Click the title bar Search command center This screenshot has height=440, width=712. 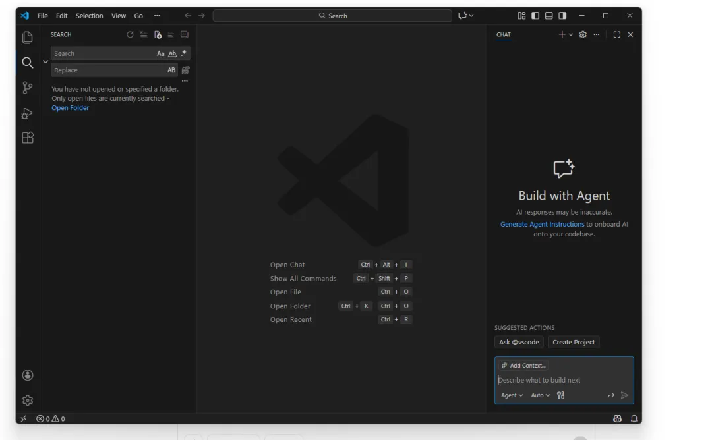(332, 16)
